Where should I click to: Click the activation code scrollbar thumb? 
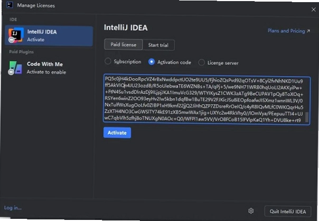click(307, 117)
